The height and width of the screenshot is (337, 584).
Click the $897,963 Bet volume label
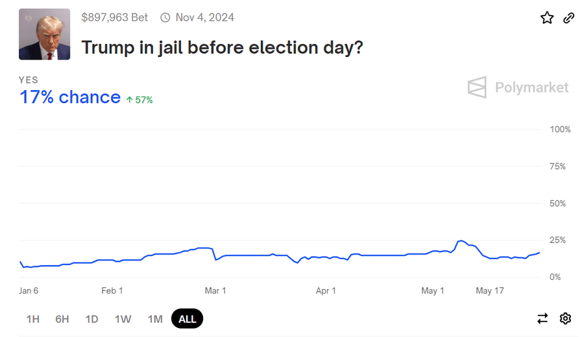(x=115, y=17)
